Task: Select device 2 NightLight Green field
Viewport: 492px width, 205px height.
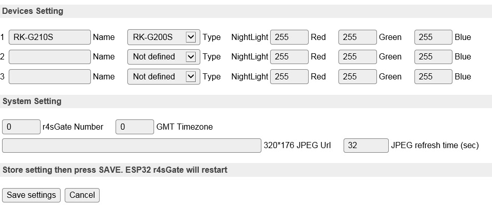Action: (x=357, y=56)
